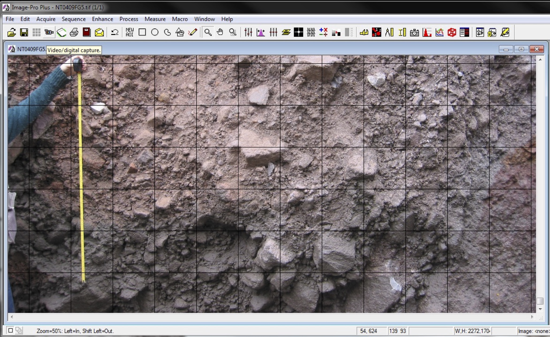The width and height of the screenshot is (550, 337).
Task: Launch the 3D Constructor tool
Action: click(x=452, y=32)
